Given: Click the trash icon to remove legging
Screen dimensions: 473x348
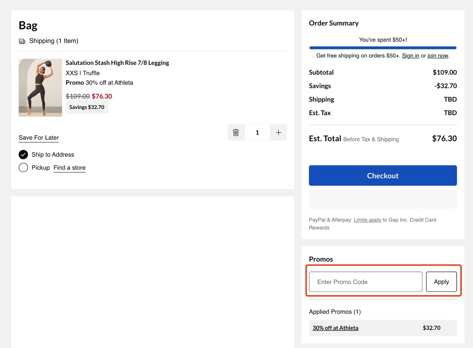Looking at the screenshot, I should pyautogui.click(x=236, y=132).
